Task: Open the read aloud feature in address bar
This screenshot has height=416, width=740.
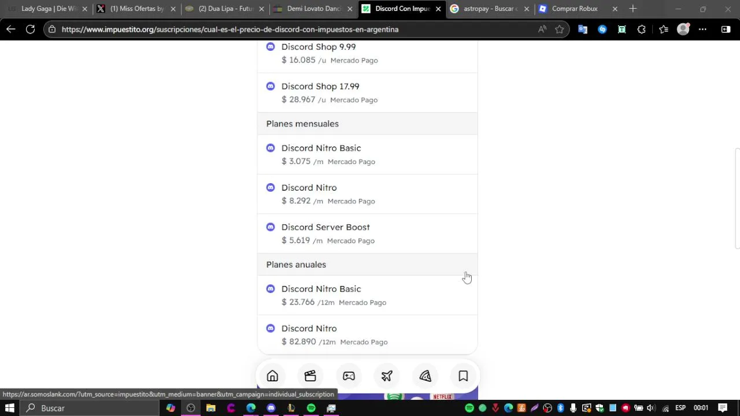Action: [x=542, y=29]
